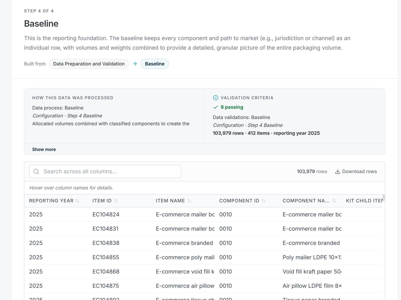Click component name Air pillow LDPE film cell
Viewport: 401px width, 300px height.
pyautogui.click(x=312, y=286)
